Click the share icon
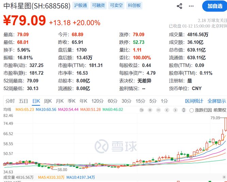The height and width of the screenshot is (182, 227). (180, 6)
